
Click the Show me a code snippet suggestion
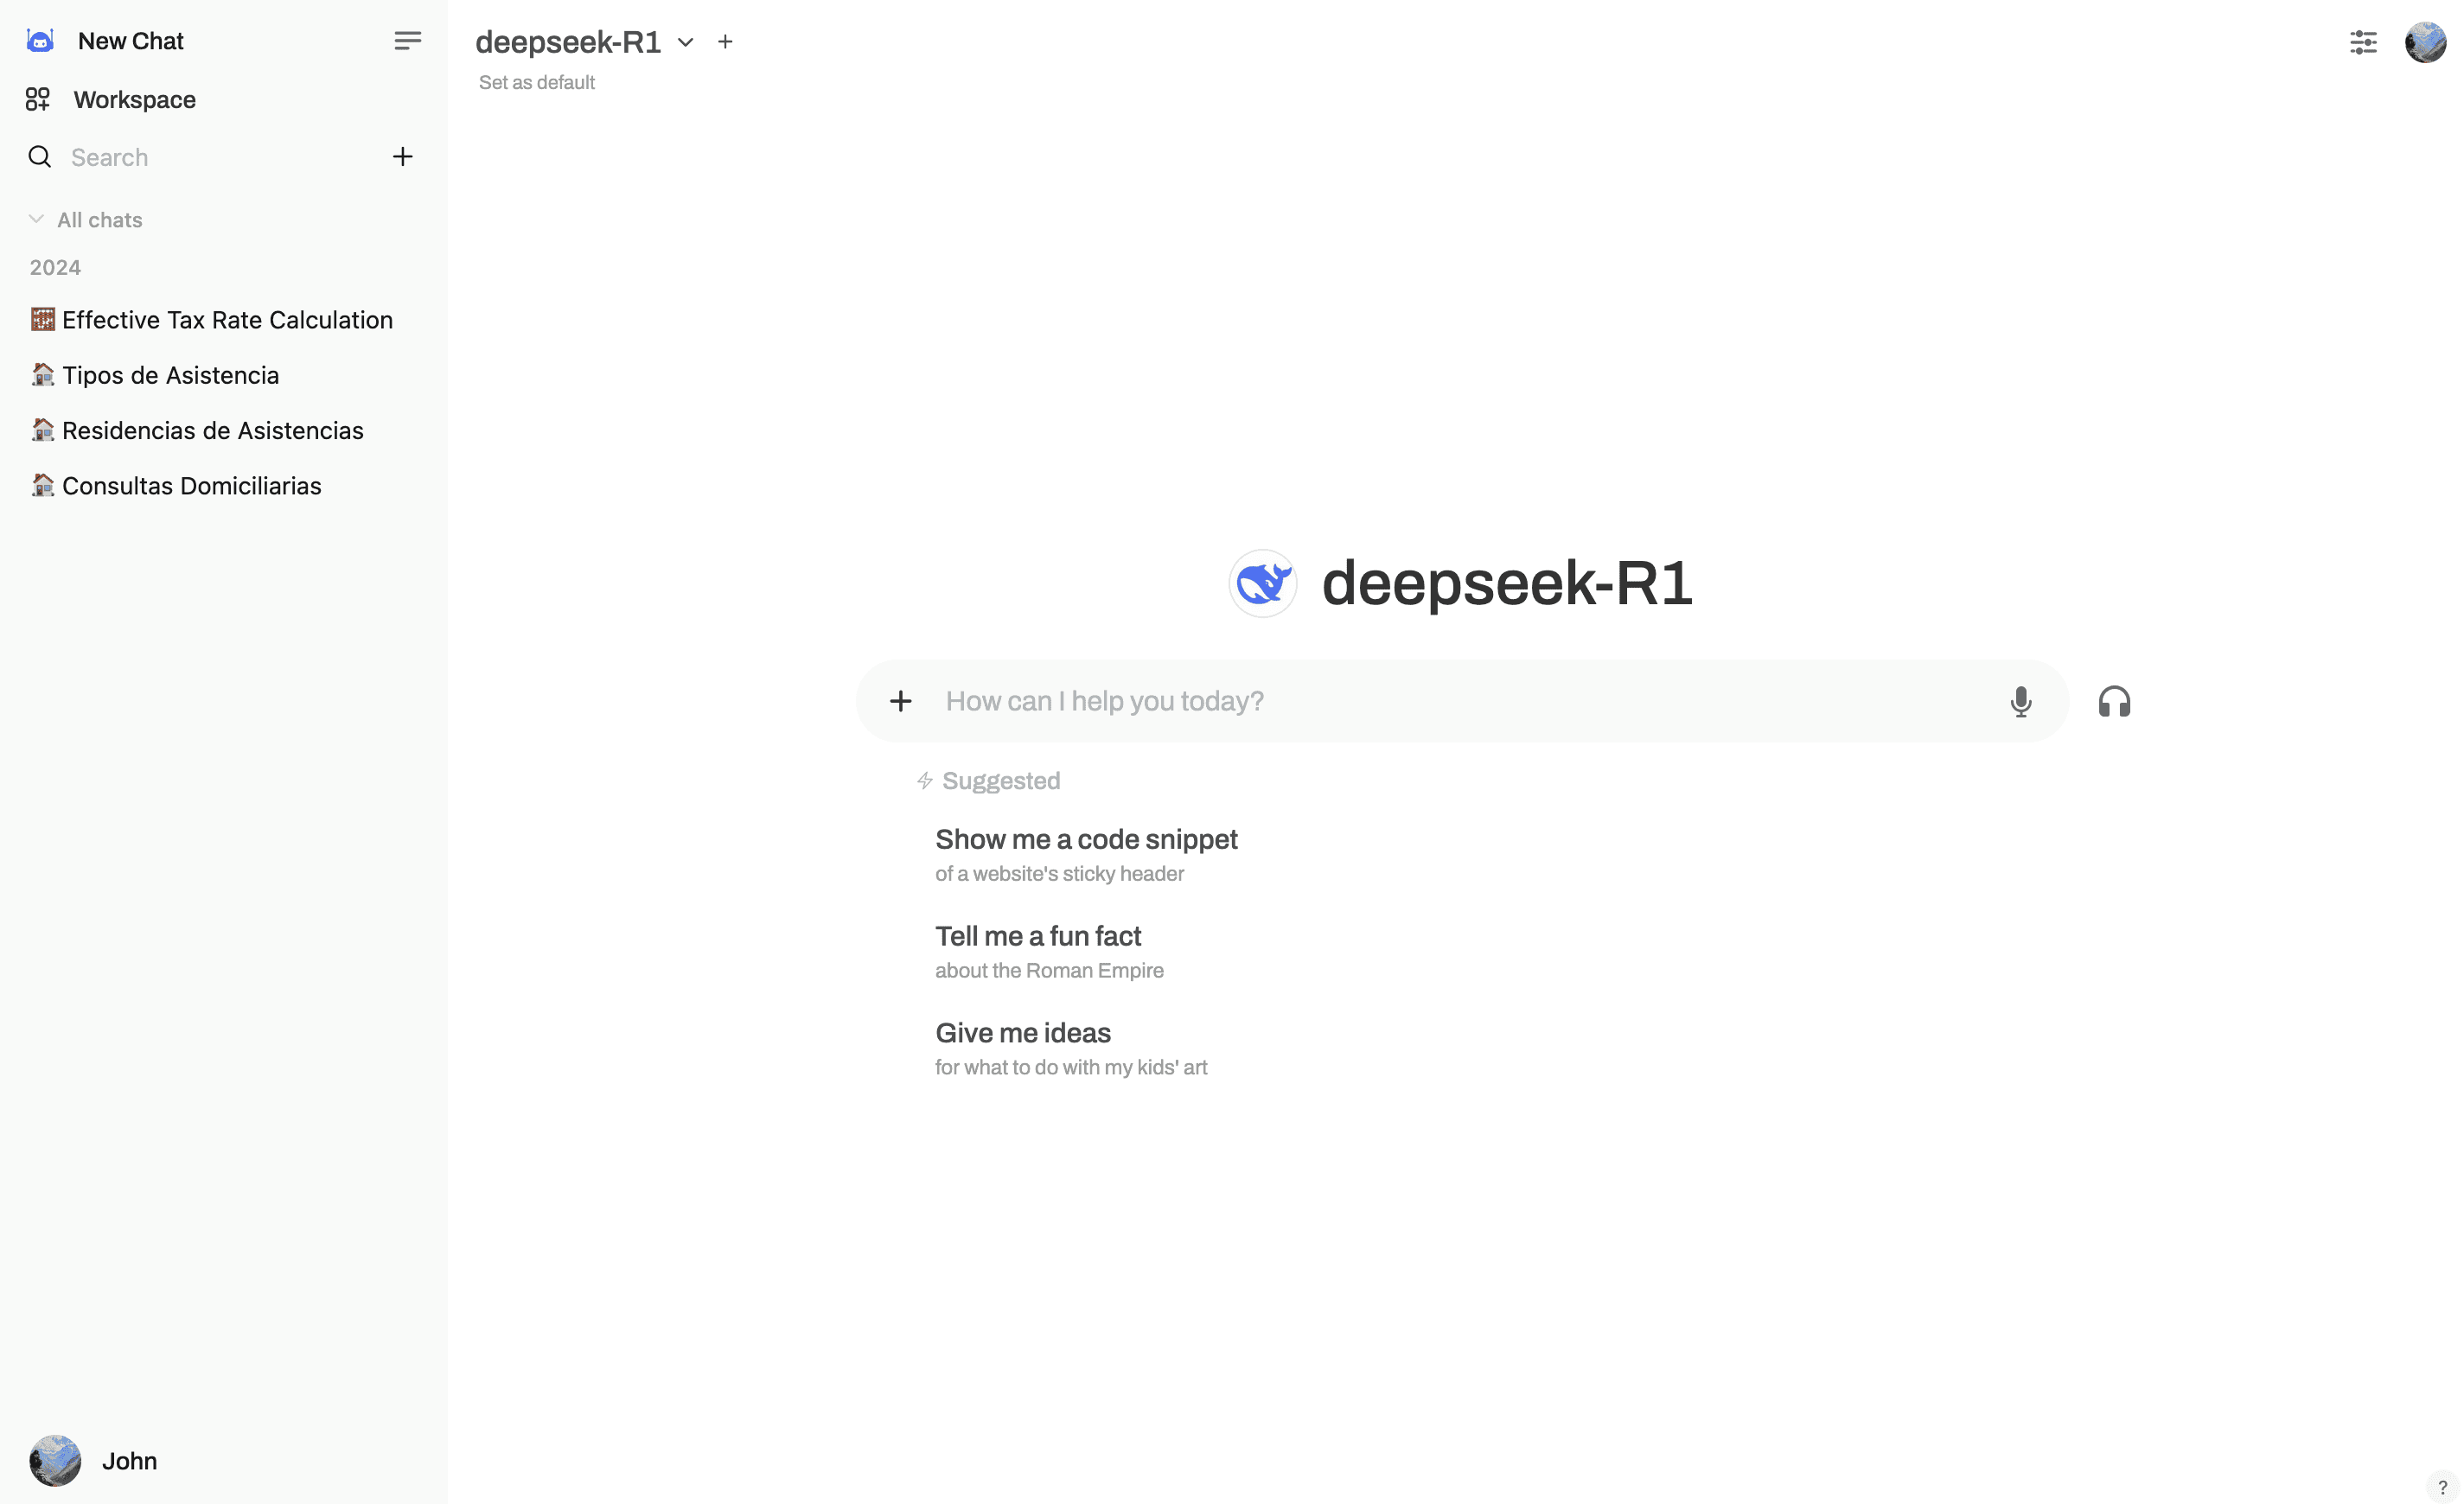pyautogui.click(x=1085, y=839)
